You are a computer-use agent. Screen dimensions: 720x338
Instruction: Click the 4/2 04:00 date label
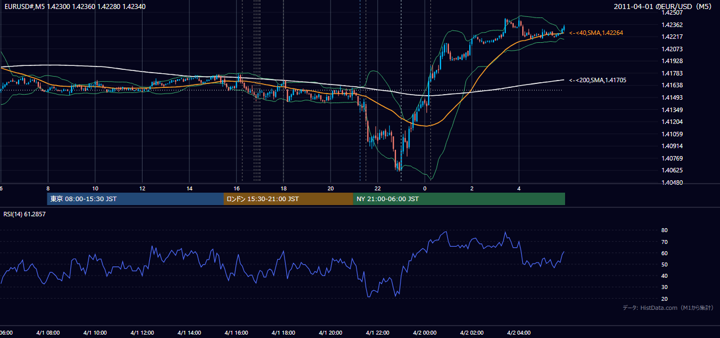pos(519,333)
